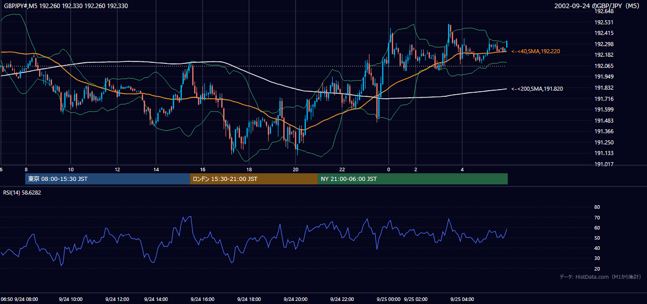Viewport: 647px width, 304px height.
Task: Click the ロンドン 15:30-21:00 JST session bar
Action: coord(254,179)
